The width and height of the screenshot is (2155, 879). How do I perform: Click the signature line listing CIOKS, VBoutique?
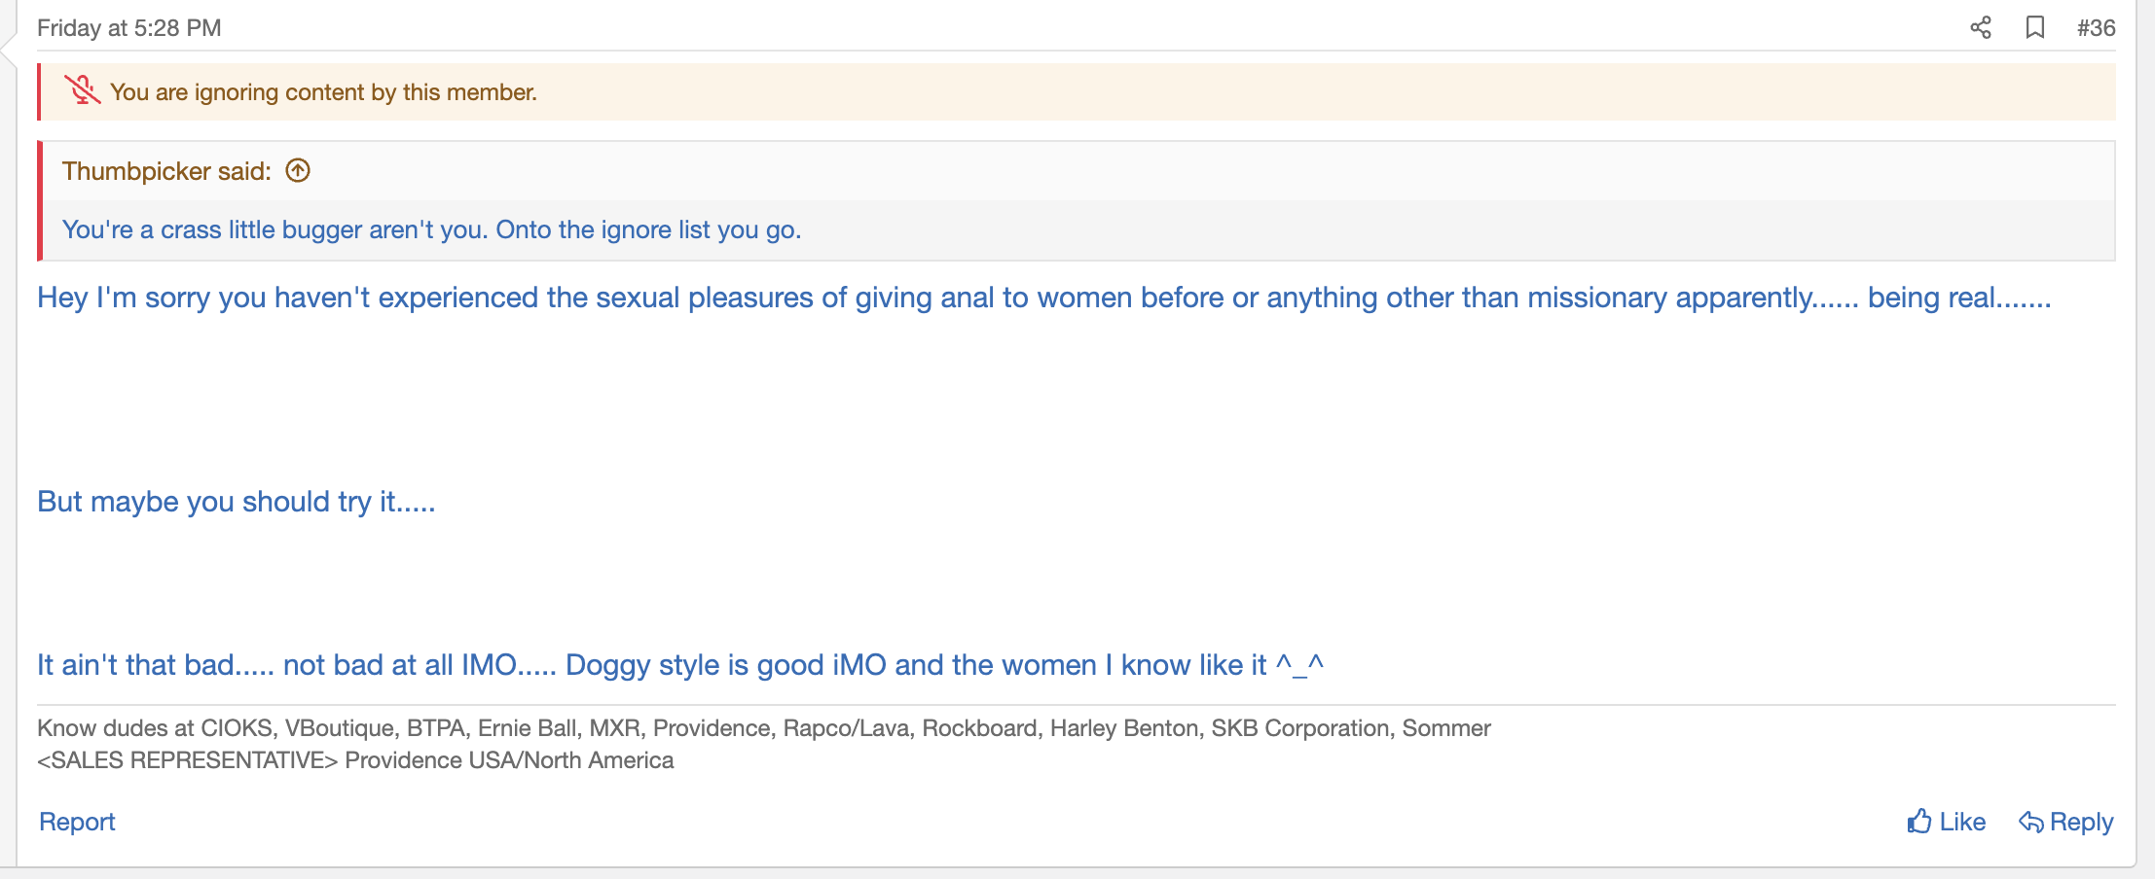[x=763, y=728]
